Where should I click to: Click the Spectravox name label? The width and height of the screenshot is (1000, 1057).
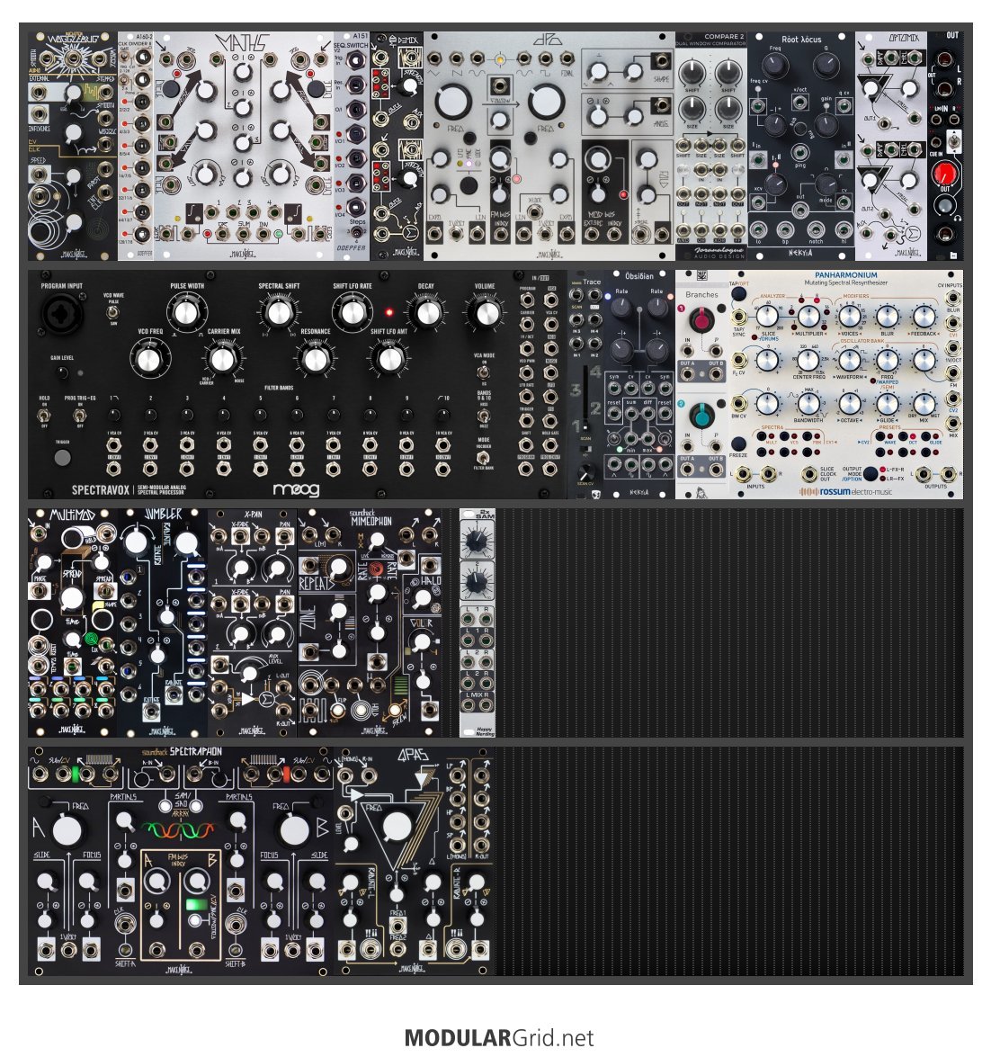[101, 490]
